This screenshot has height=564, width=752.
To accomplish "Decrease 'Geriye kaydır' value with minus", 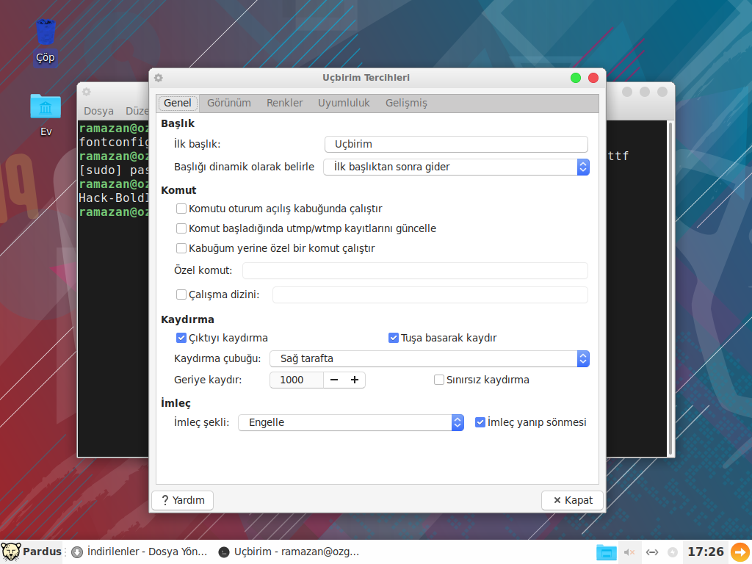I will point(334,380).
